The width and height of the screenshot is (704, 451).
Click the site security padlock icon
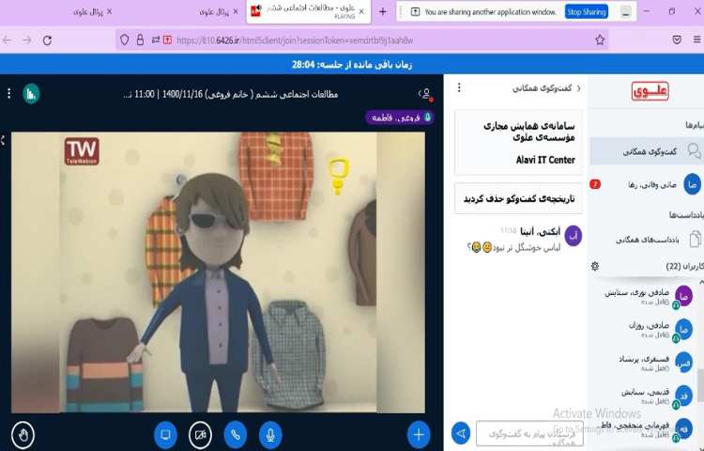(140, 40)
